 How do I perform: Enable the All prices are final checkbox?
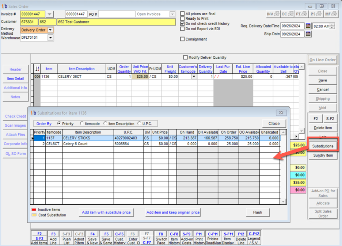[183, 14]
